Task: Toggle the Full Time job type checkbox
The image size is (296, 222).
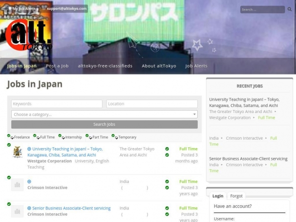Action: (38, 138)
